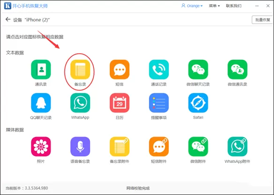Click the 批量恢复 batch restore button

(x=263, y=20)
